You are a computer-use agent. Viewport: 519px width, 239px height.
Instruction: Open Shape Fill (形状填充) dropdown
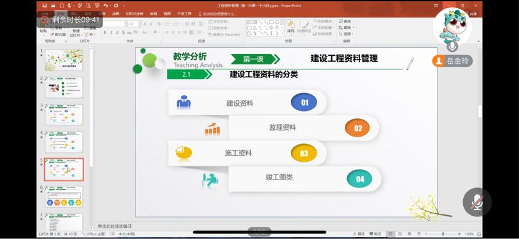(x=323, y=21)
